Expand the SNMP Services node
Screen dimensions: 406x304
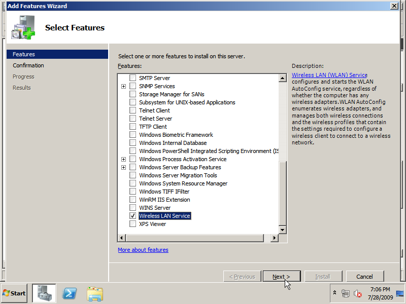(123, 86)
